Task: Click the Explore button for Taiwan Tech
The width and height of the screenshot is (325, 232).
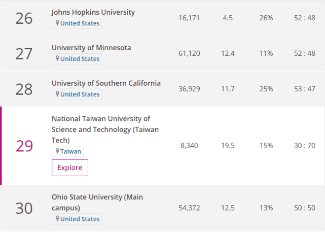Action: point(70,168)
